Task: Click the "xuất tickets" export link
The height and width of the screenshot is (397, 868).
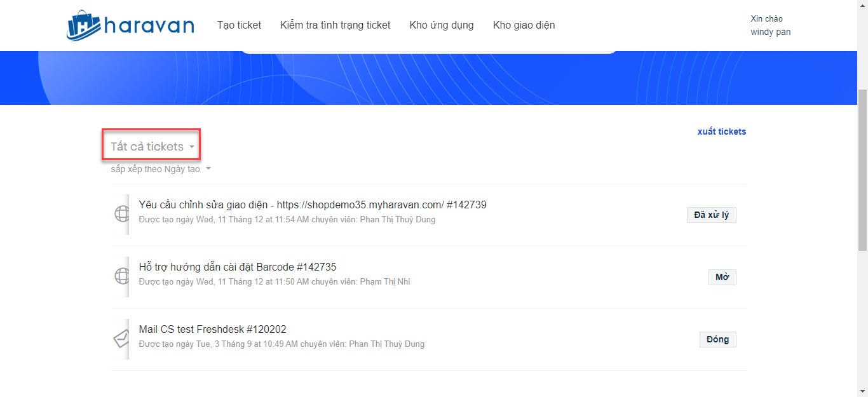Action: [x=721, y=131]
